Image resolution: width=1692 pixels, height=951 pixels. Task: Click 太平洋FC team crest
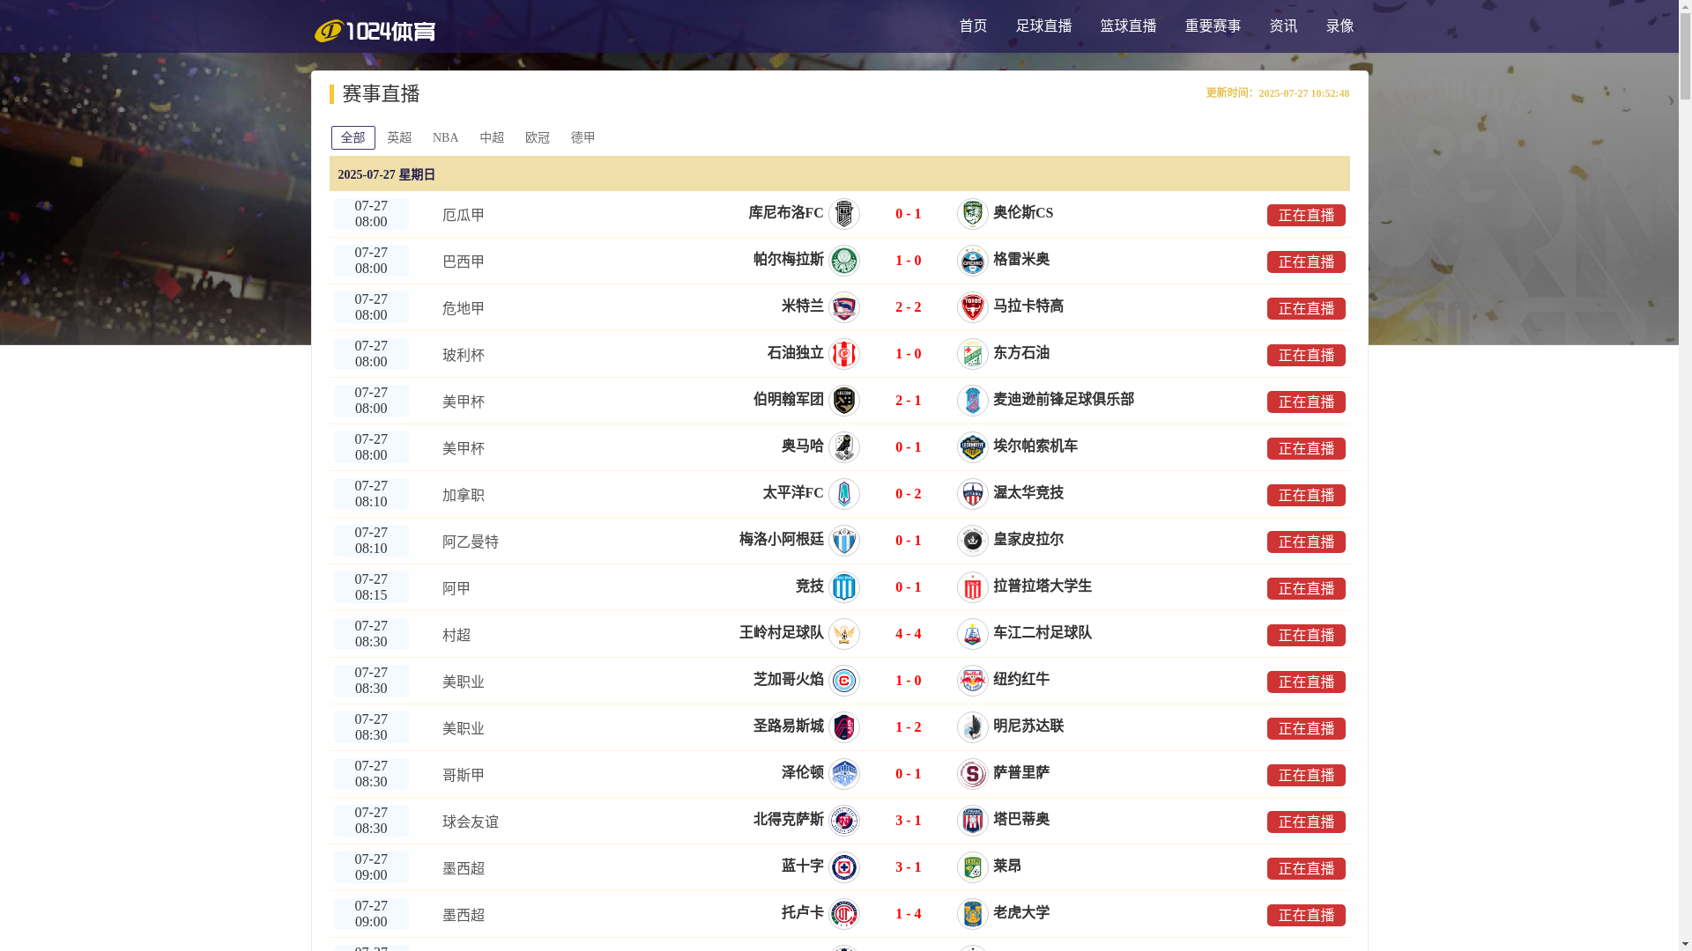click(x=844, y=494)
